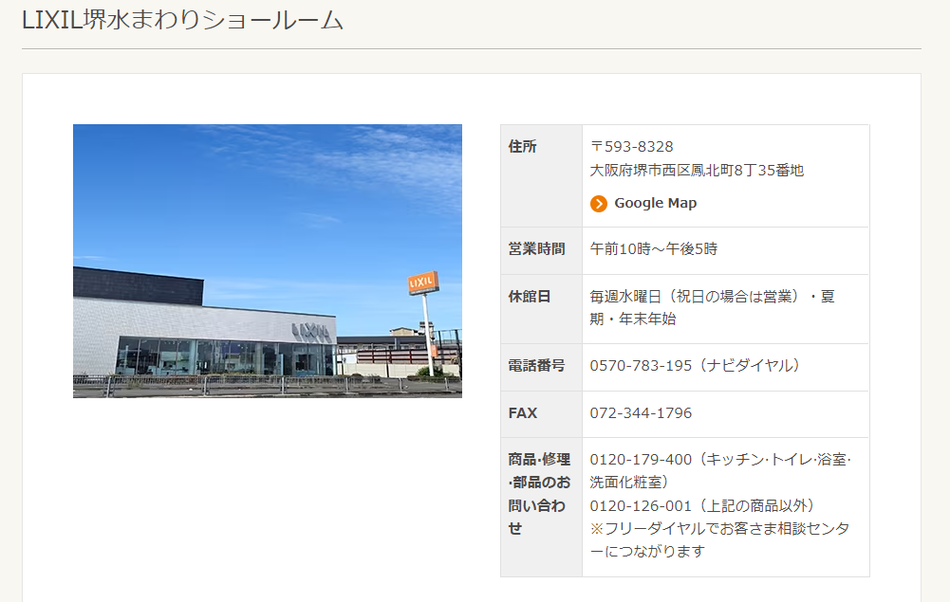Click the LIXIL showroom building photo
Viewport: 950px width, 602px height.
click(x=268, y=261)
